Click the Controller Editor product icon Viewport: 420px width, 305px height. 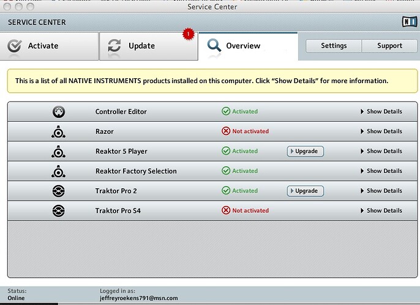58,112
